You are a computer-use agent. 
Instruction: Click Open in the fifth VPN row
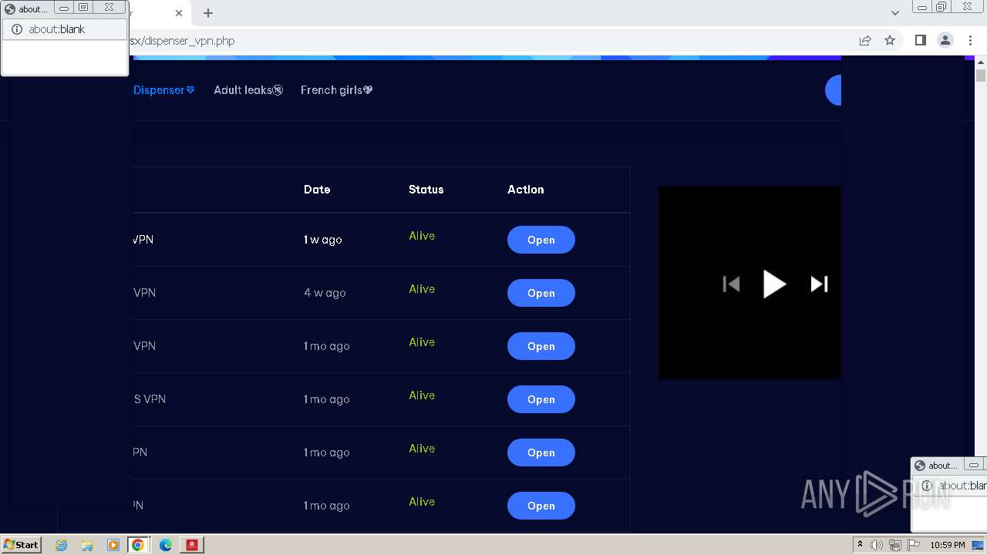click(541, 452)
